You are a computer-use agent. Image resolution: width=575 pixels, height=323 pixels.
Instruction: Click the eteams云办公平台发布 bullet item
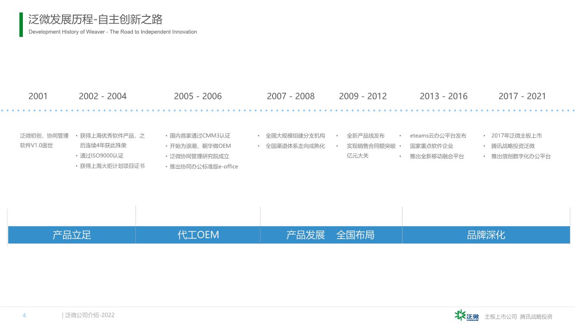pyautogui.click(x=438, y=136)
